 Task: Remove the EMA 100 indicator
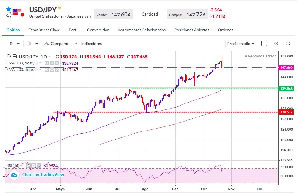point(57,63)
